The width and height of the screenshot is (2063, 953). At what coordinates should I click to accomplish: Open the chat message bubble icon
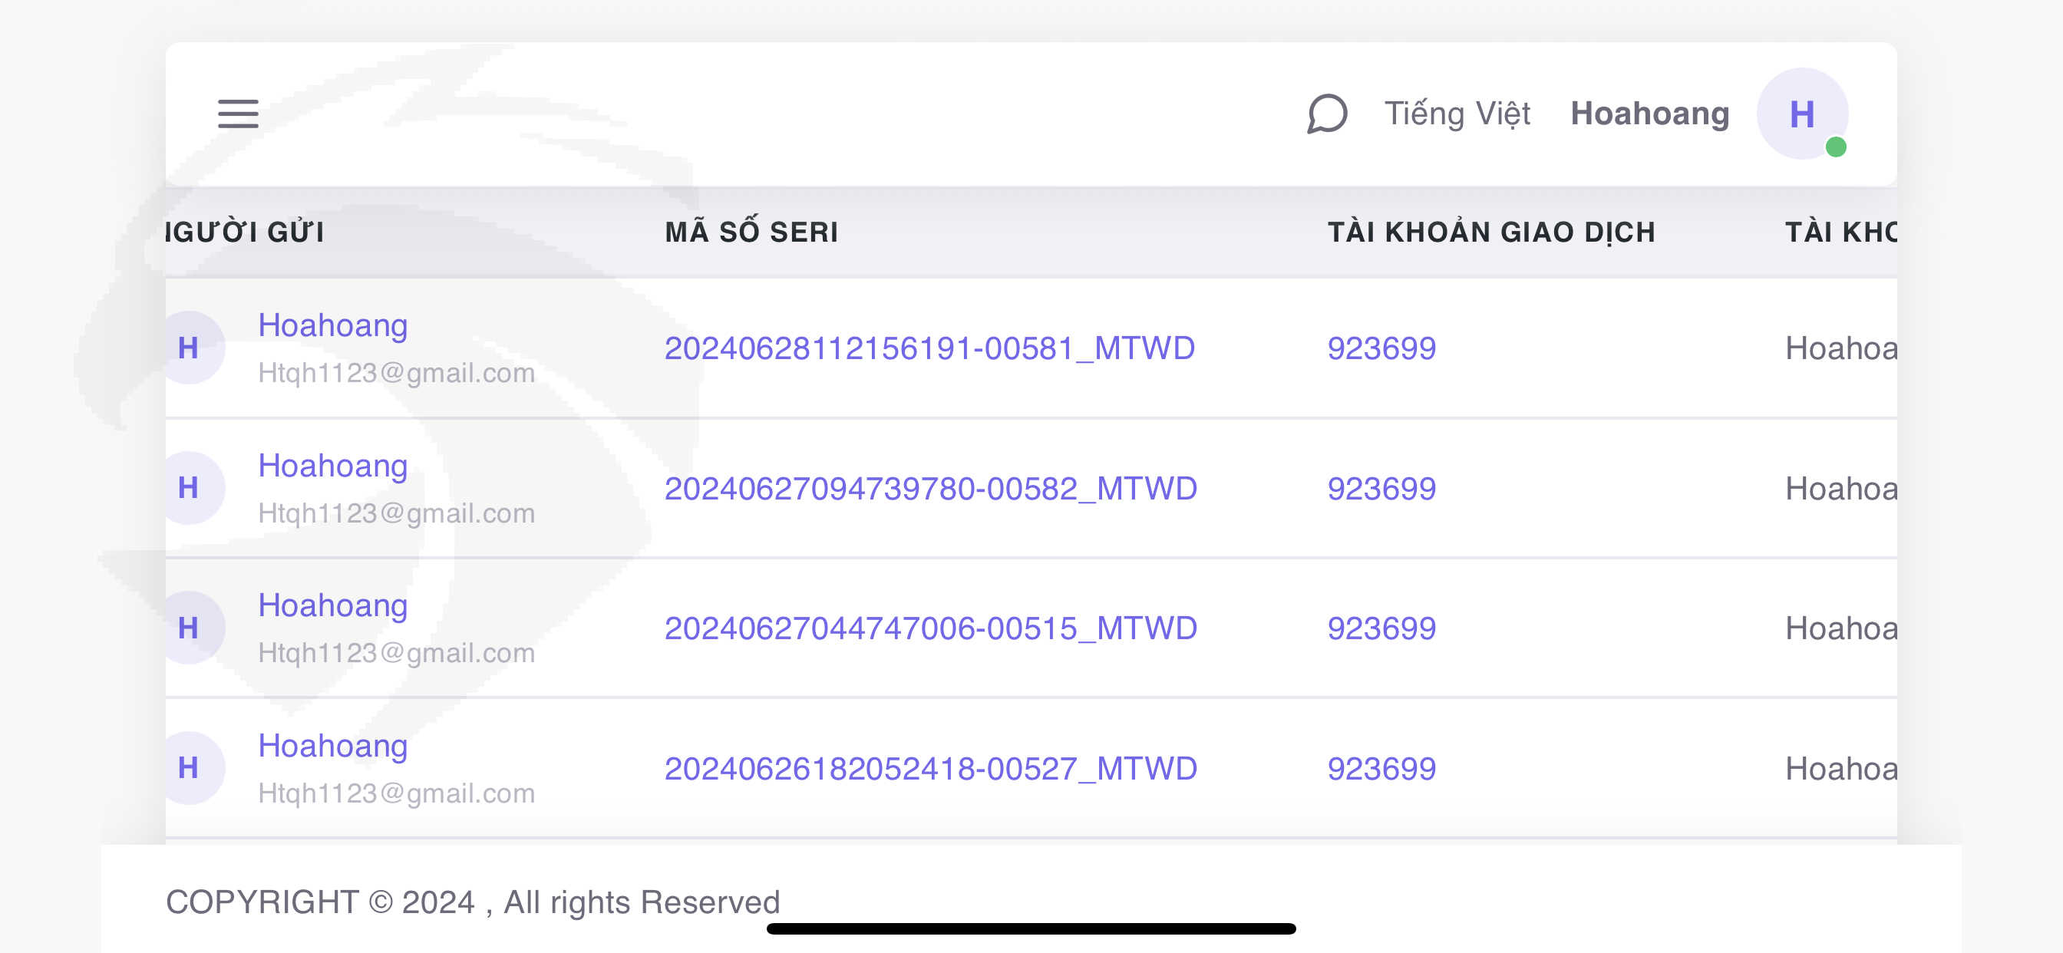(x=1327, y=114)
